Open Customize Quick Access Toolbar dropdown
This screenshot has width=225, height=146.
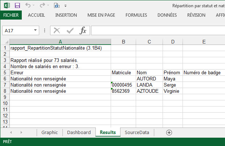66,6
